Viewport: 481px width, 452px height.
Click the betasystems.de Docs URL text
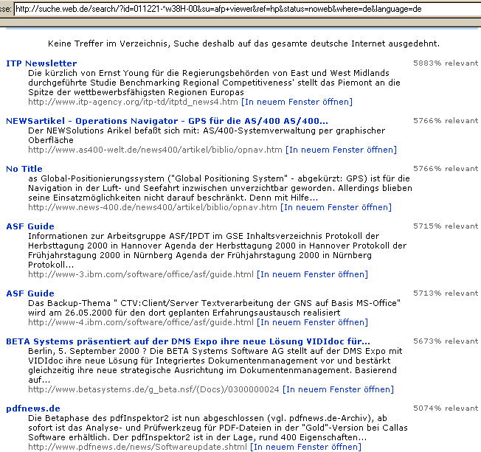[153, 389]
